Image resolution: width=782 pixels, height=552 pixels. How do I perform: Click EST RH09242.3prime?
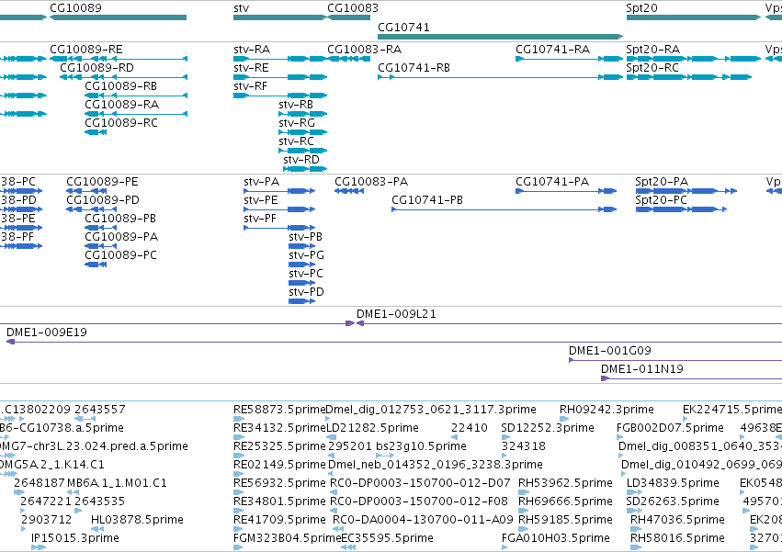coord(564,419)
